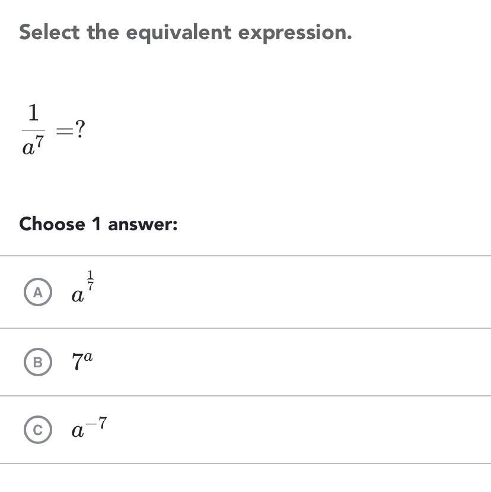Click the exponent a in option B
This screenshot has width=491, height=492.
88,355
